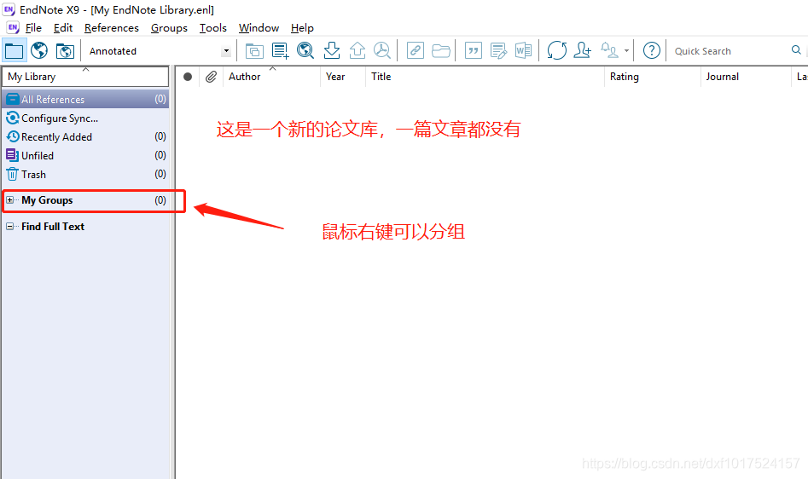Select Recently Added group
The height and width of the screenshot is (479, 808).
pos(85,137)
